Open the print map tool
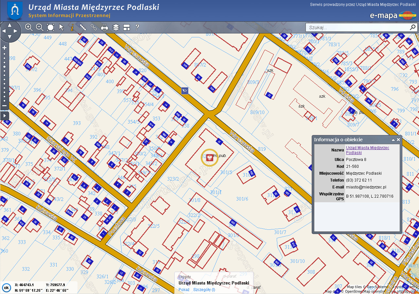This screenshot has width=419, height=294. point(105,27)
